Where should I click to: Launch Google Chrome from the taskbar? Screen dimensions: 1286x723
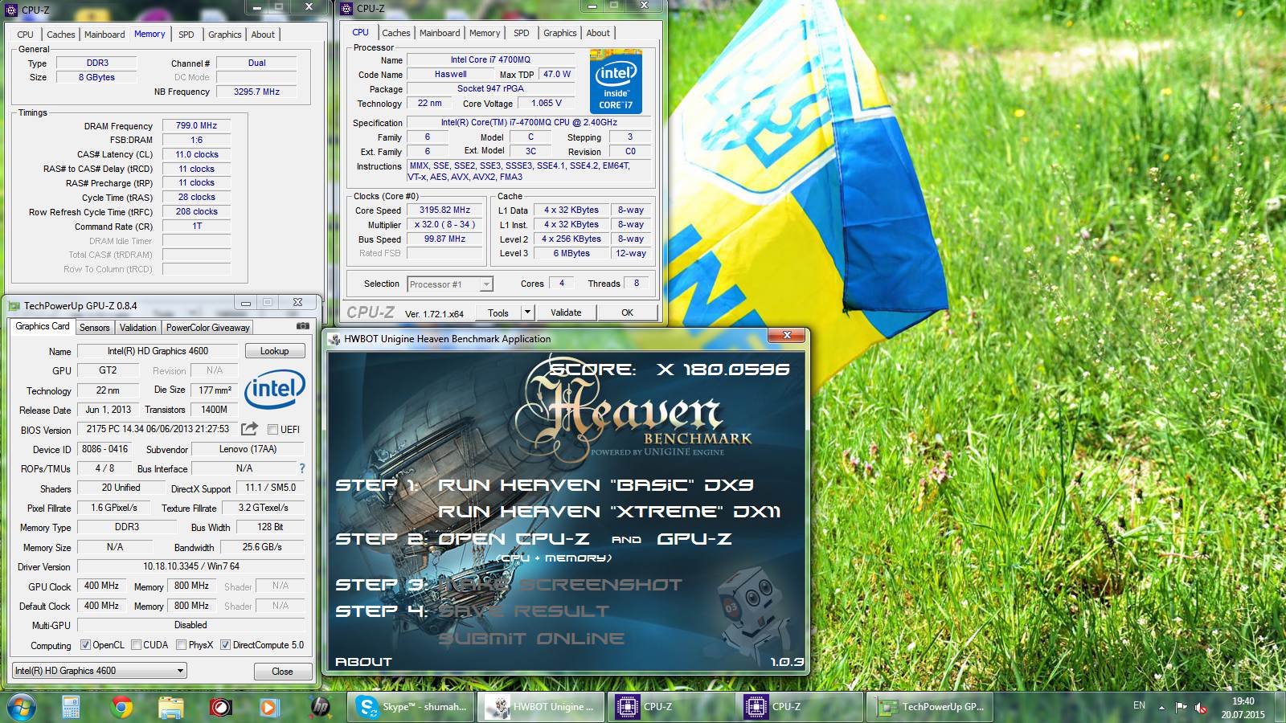coord(122,707)
